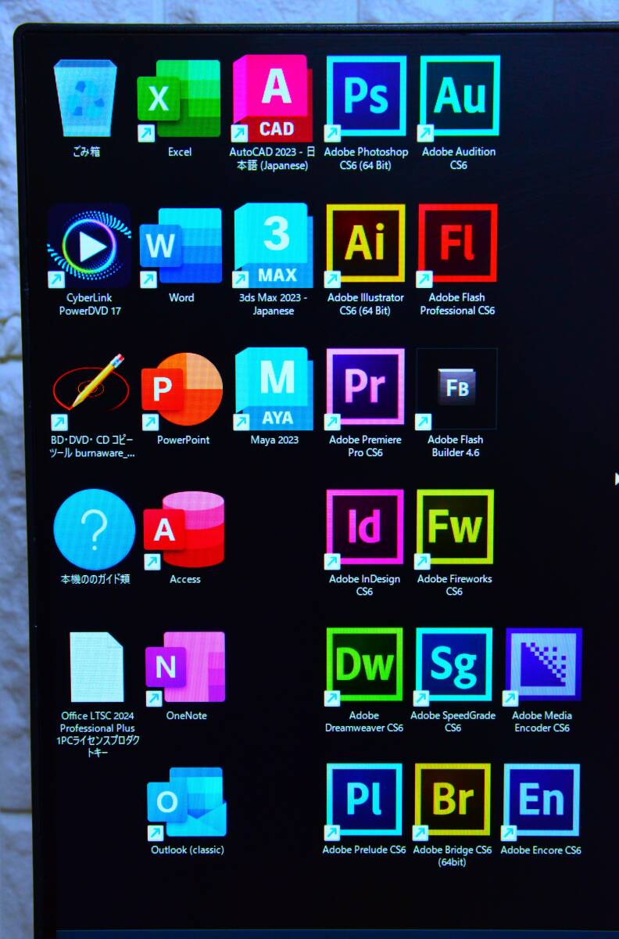619x939 pixels.
Task: Click the 'Adobe Photoshop CS6 (64 Bit)' label
Action: (x=366, y=159)
